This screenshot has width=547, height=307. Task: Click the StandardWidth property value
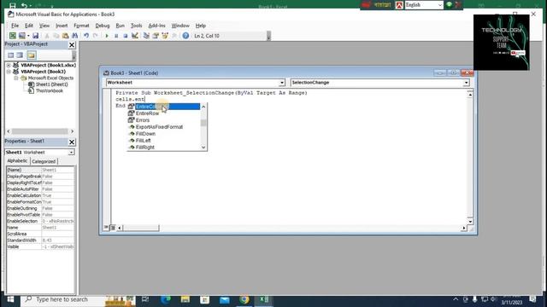coord(57,240)
